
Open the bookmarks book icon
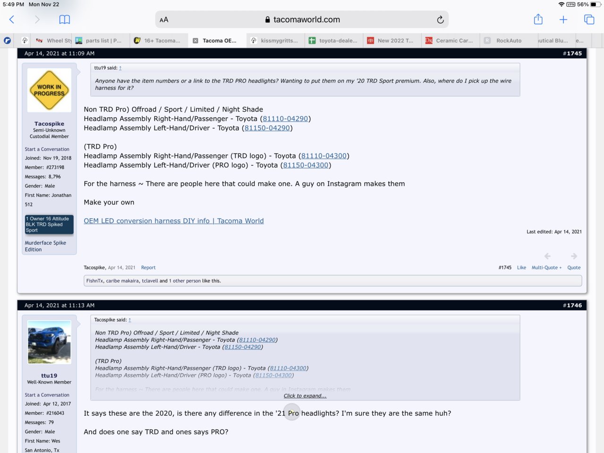pyautogui.click(x=65, y=19)
